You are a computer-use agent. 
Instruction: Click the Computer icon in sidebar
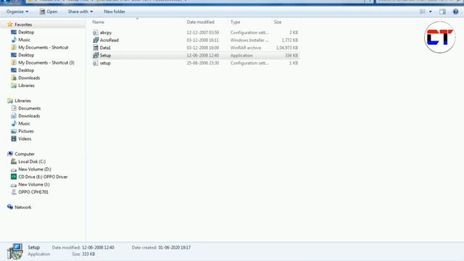coord(10,154)
